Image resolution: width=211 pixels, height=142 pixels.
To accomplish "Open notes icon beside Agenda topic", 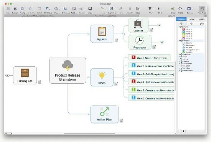I will pos(117,40).
